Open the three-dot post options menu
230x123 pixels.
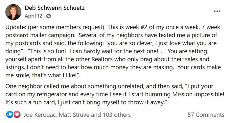tap(217, 11)
